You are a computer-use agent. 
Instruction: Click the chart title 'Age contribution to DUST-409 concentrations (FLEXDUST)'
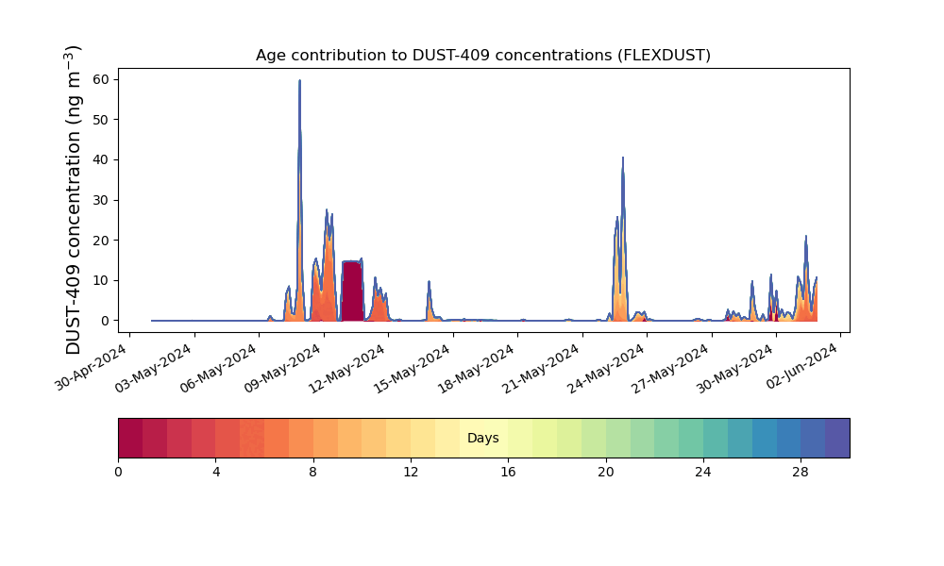(482, 56)
